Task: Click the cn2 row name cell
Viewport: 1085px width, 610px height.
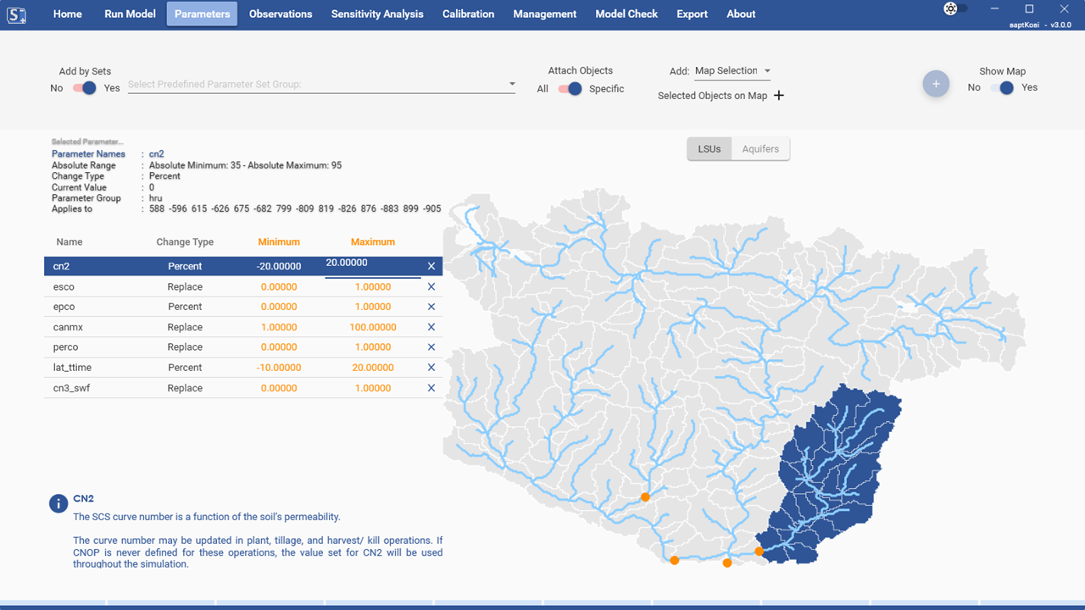Action: (61, 266)
